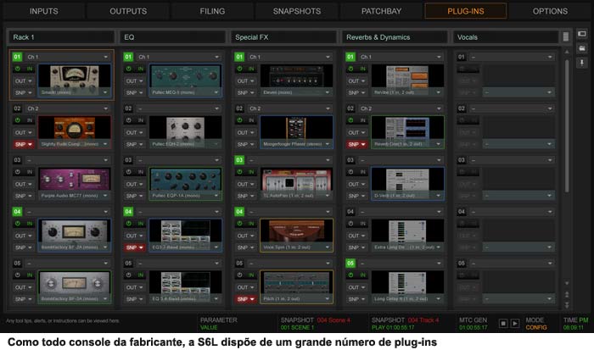This screenshot has height=350, width=594.
Task: Stop the MTC generator
Action: (503, 324)
